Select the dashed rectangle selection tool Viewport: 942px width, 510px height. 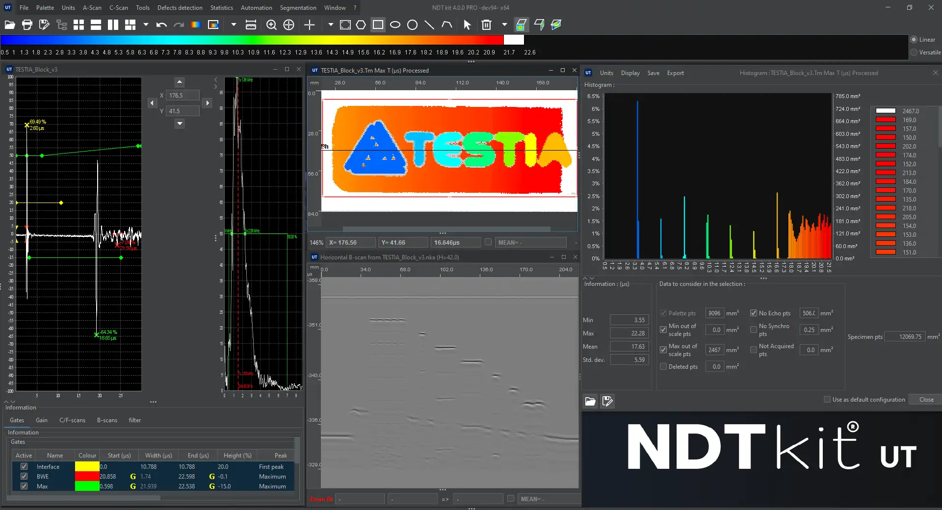345,25
